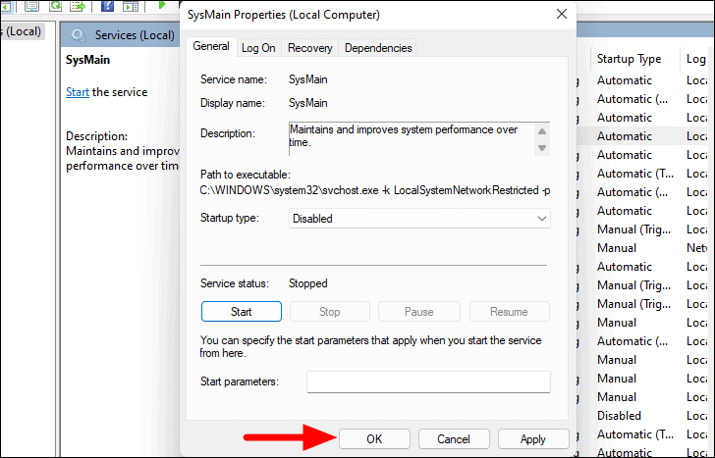Click the Pause service button
Screen dimensions: 715x458
pos(419,312)
